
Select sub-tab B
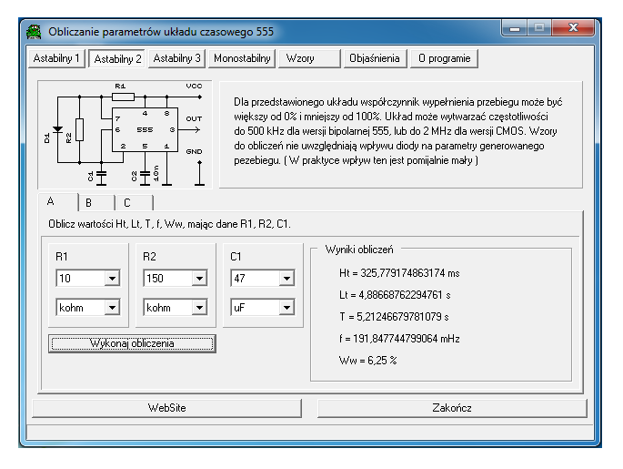[x=96, y=203]
